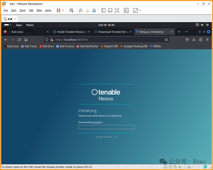The image size is (213, 170).
Task: Open the Firefox hamburger menu
Action: [x=207, y=40]
